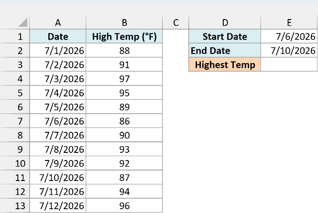This screenshot has height=213, width=318.
Task: Select row 8 header
Action: [x=15, y=135]
